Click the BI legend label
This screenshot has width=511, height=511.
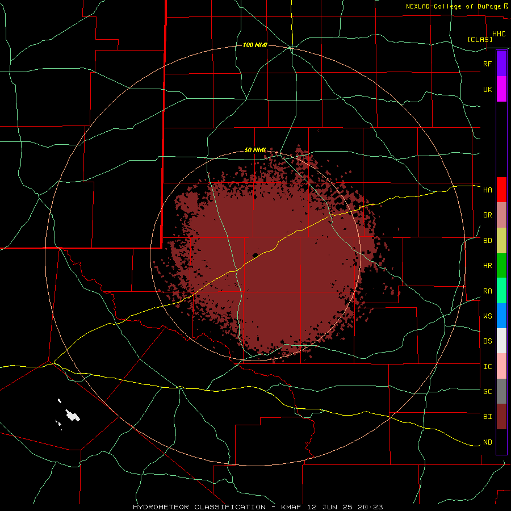[x=487, y=417]
